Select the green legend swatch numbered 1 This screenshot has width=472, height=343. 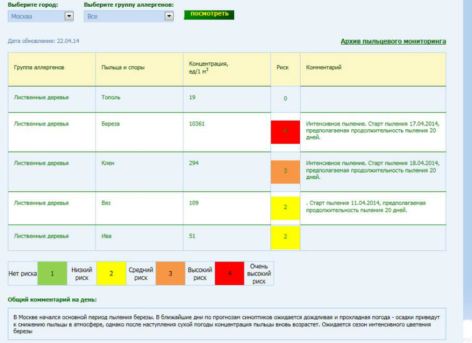click(52, 274)
